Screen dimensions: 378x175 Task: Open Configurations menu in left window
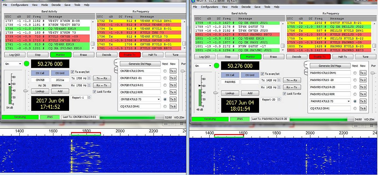click(20, 5)
